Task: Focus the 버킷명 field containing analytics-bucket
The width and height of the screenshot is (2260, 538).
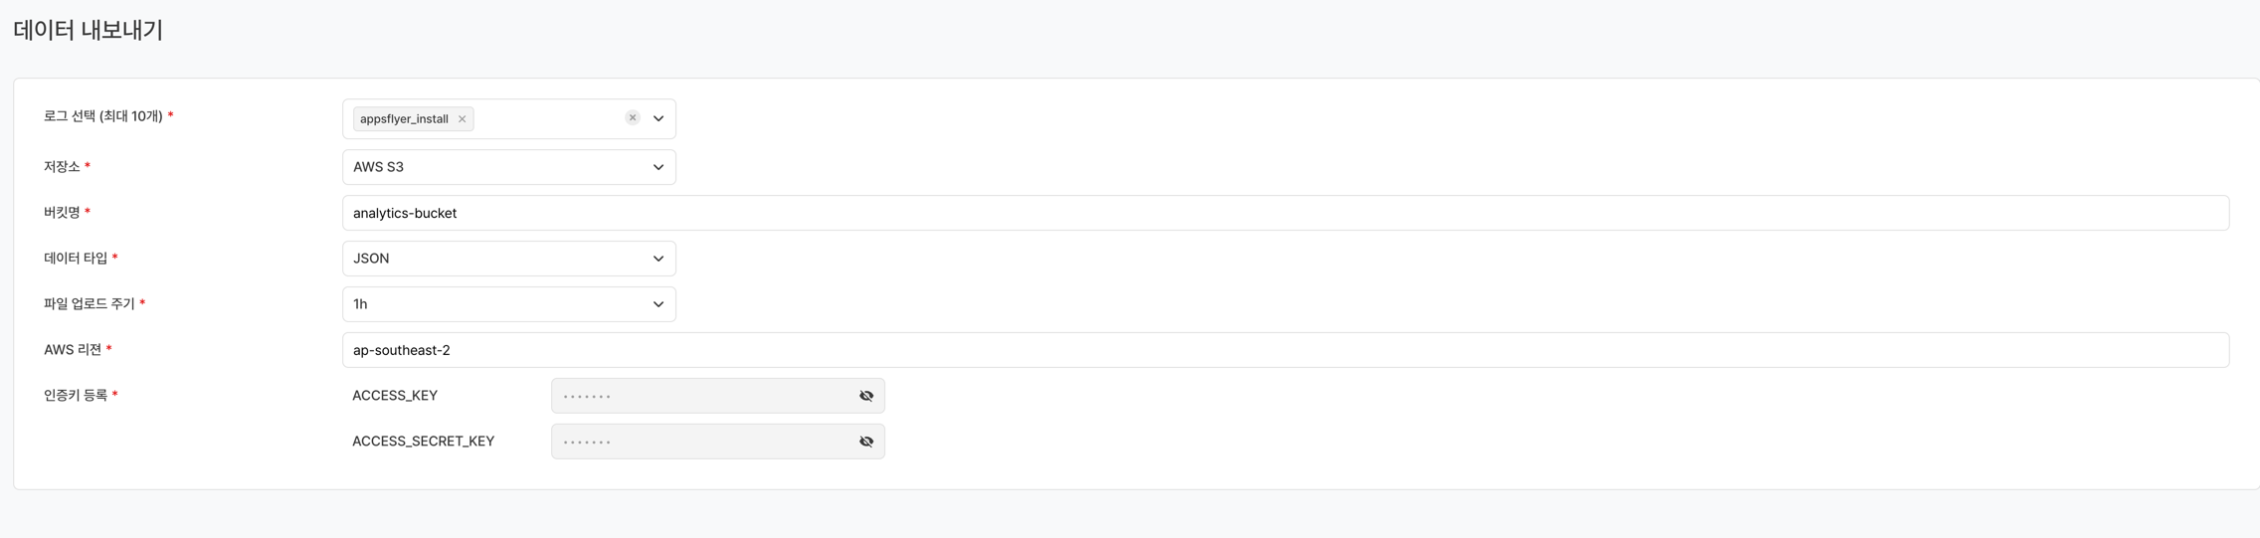Action: click(1283, 213)
